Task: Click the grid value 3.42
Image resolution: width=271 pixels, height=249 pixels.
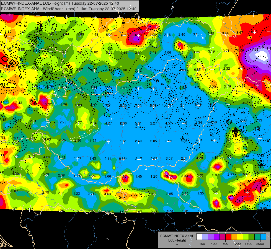Action: (x=62, y=158)
